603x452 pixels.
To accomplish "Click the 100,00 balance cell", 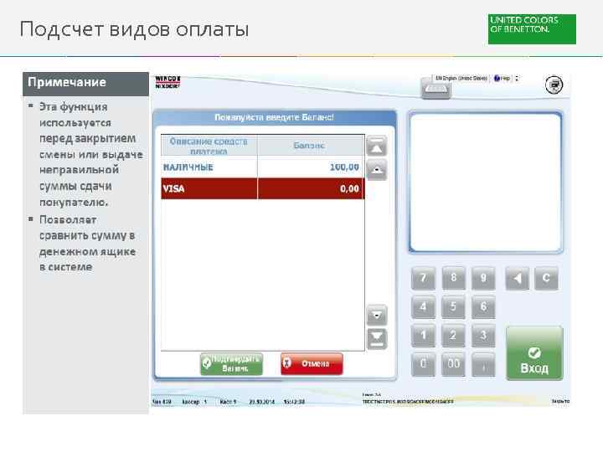I will click(311, 167).
